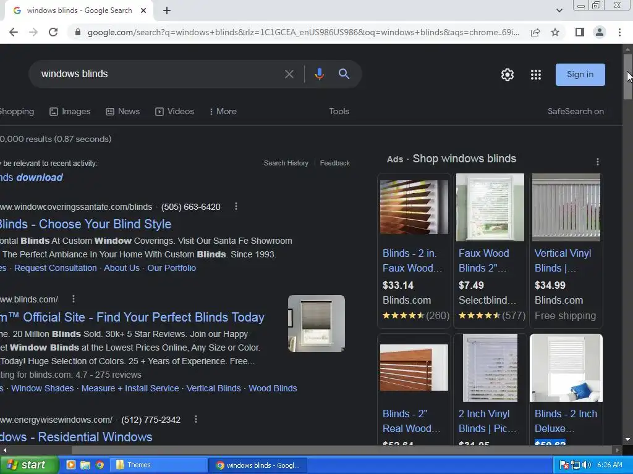This screenshot has height=474, width=633.
Task: Open Wood Blinds sitelink
Action: 273,389
